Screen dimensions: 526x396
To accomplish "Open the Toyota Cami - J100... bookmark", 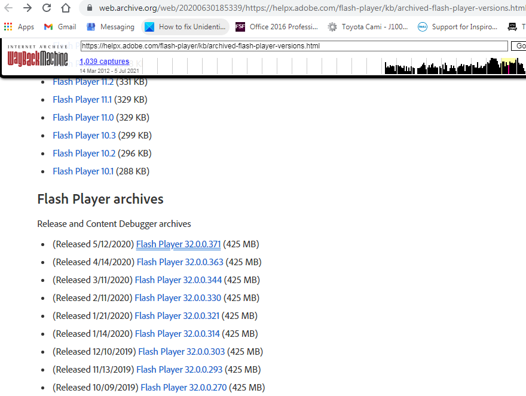I will (x=368, y=27).
